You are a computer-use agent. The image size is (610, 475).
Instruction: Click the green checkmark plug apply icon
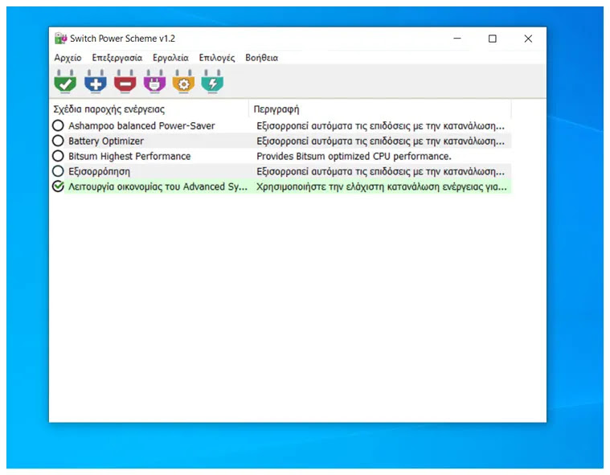pyautogui.click(x=65, y=82)
